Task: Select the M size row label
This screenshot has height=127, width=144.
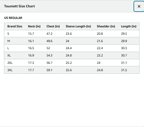Action: point(8,41)
